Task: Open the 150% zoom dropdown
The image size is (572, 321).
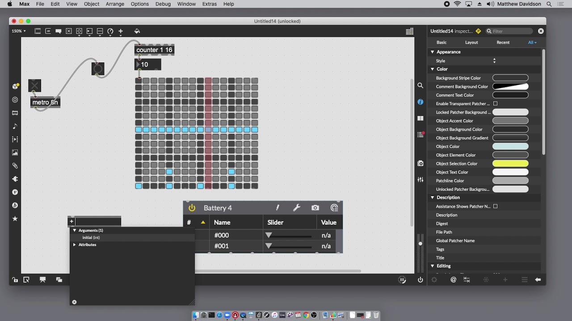Action: point(19,31)
